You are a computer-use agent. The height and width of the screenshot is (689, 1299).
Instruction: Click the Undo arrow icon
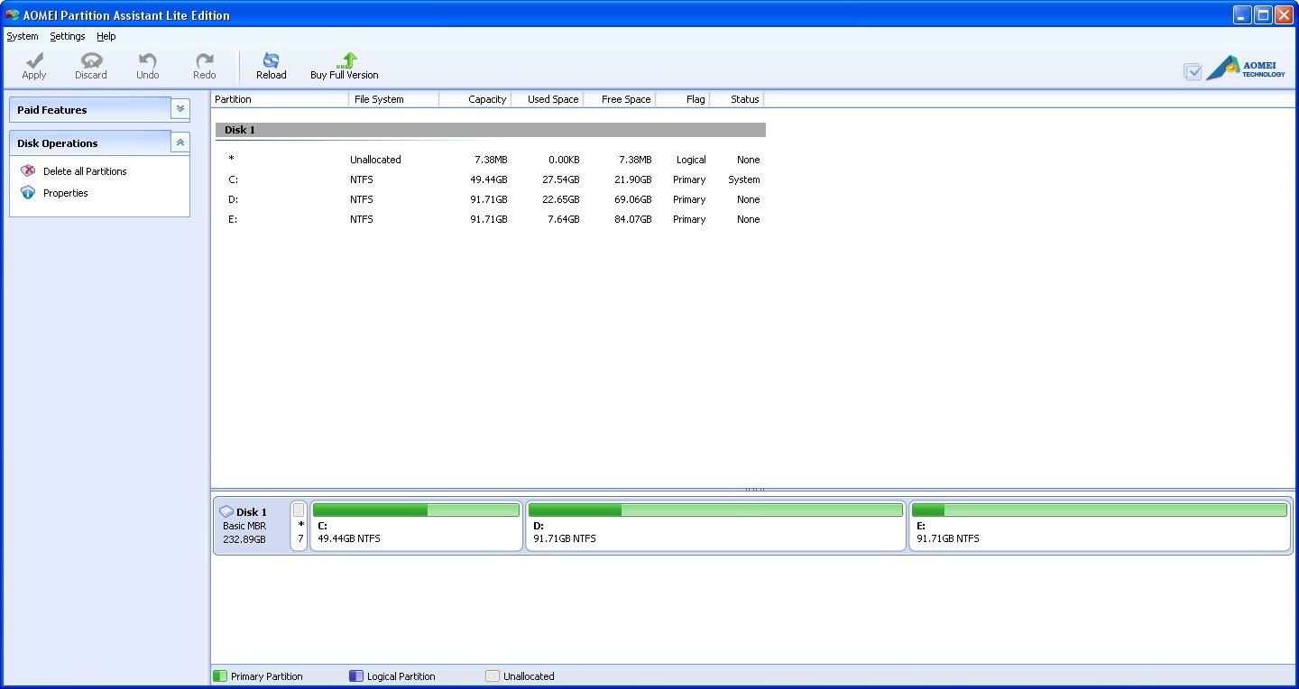[148, 60]
